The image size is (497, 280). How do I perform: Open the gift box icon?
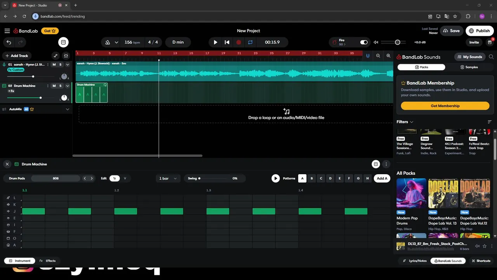[490, 42]
